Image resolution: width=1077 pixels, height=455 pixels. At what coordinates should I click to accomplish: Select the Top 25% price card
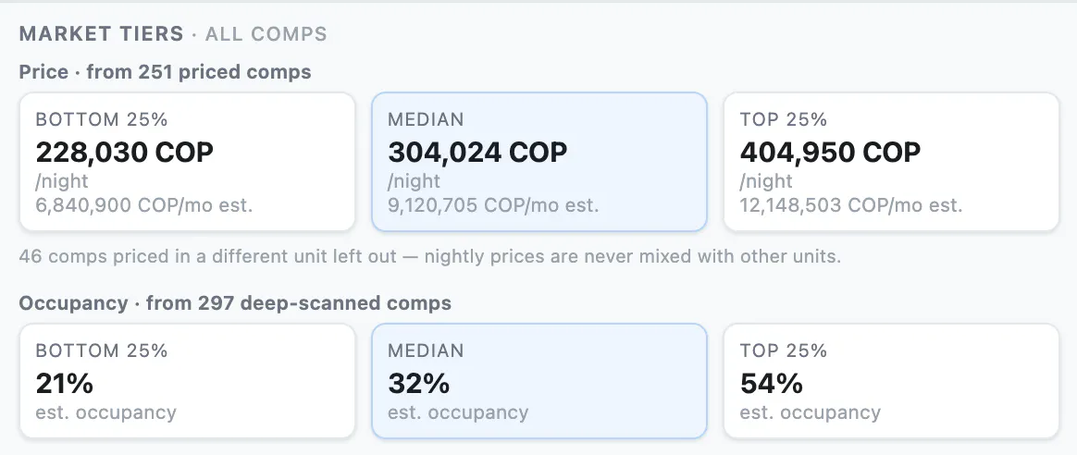click(892, 162)
